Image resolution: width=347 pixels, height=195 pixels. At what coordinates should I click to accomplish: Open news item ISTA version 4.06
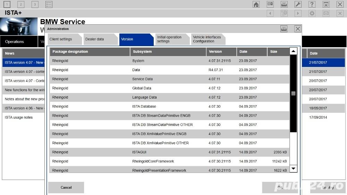click(24, 108)
